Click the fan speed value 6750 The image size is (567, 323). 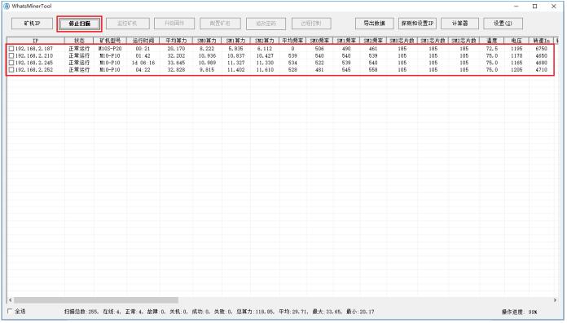[x=541, y=49]
